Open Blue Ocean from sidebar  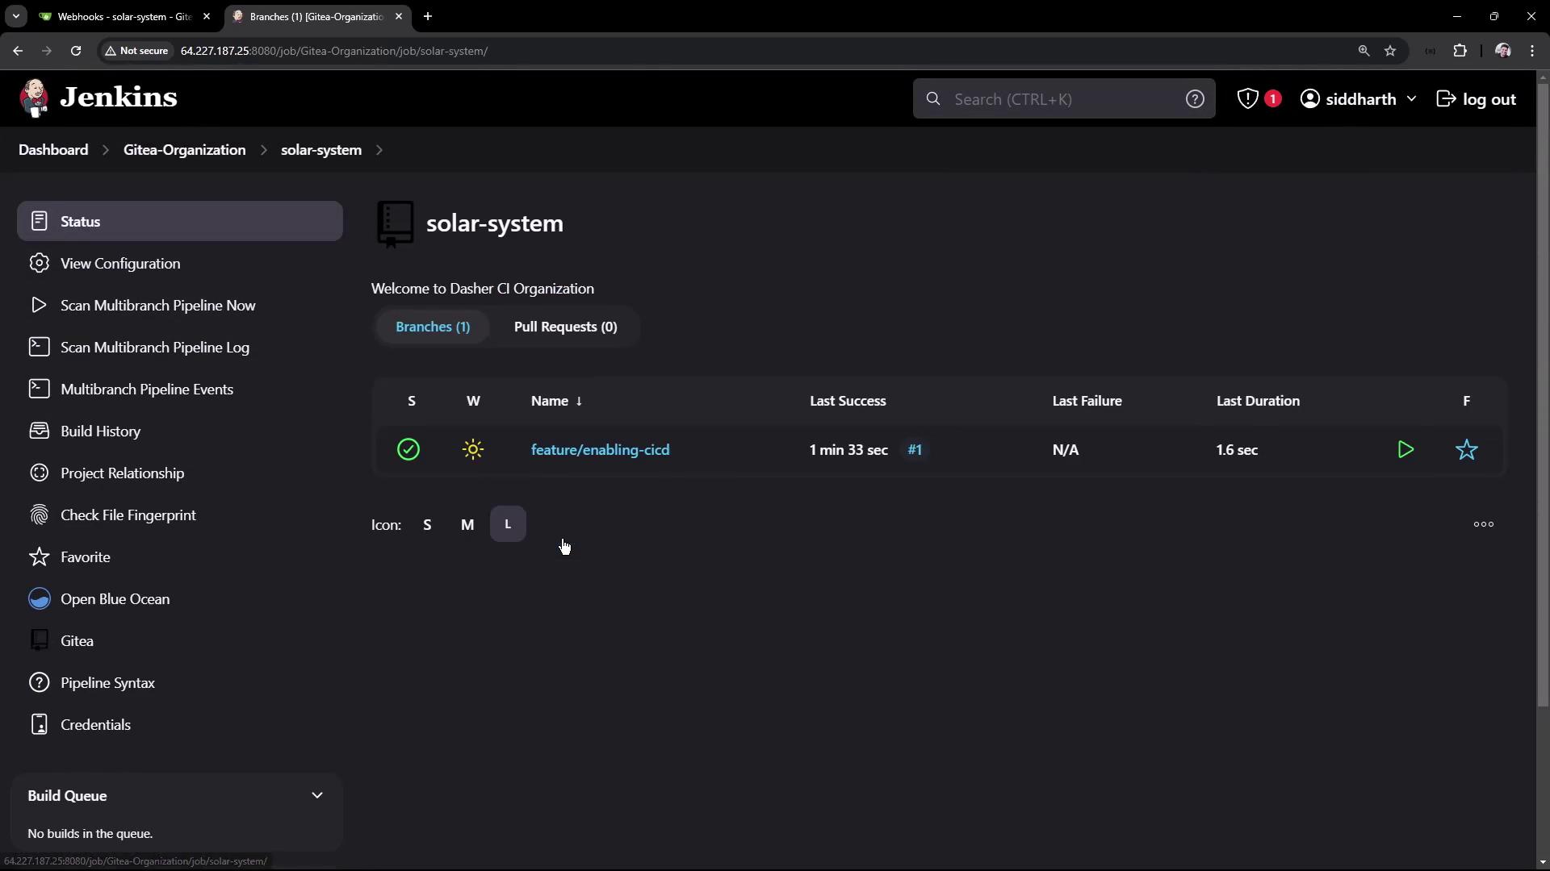(115, 599)
